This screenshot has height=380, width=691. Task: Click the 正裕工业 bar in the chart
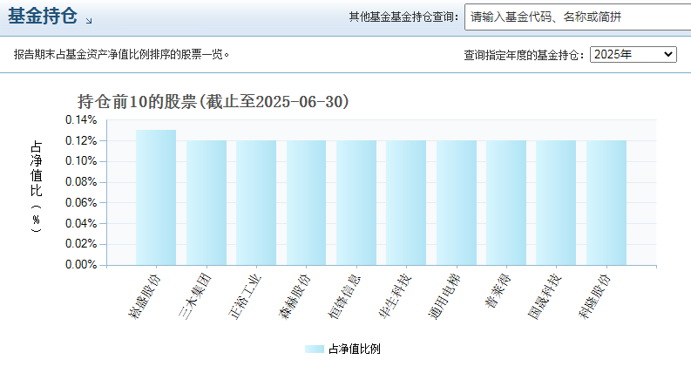pos(256,203)
